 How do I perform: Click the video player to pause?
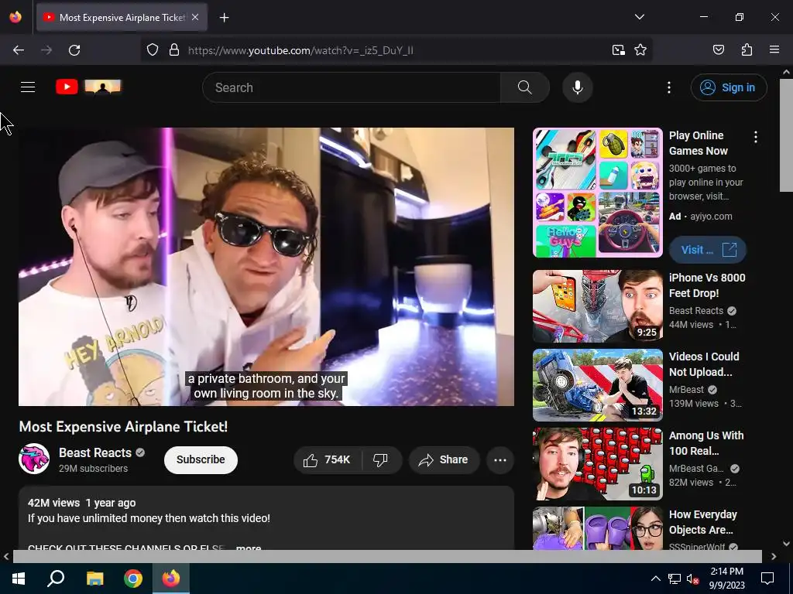[x=266, y=267]
